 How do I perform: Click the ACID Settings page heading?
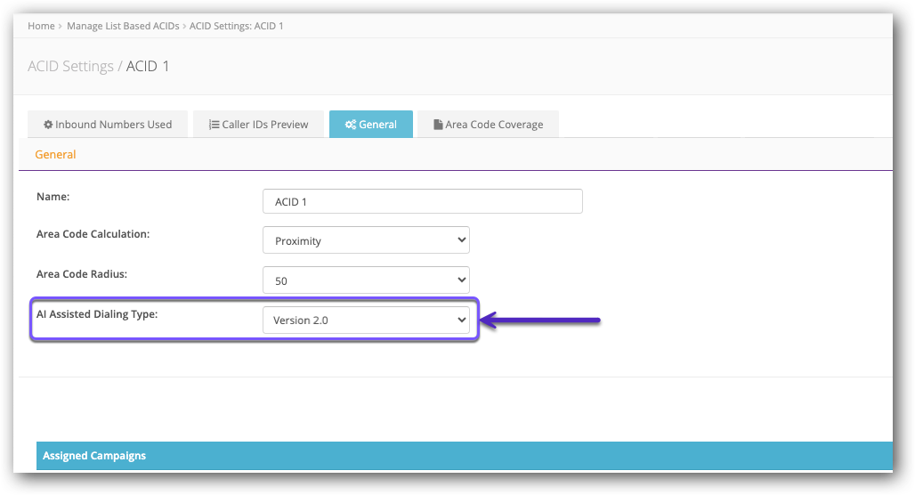coord(98,67)
